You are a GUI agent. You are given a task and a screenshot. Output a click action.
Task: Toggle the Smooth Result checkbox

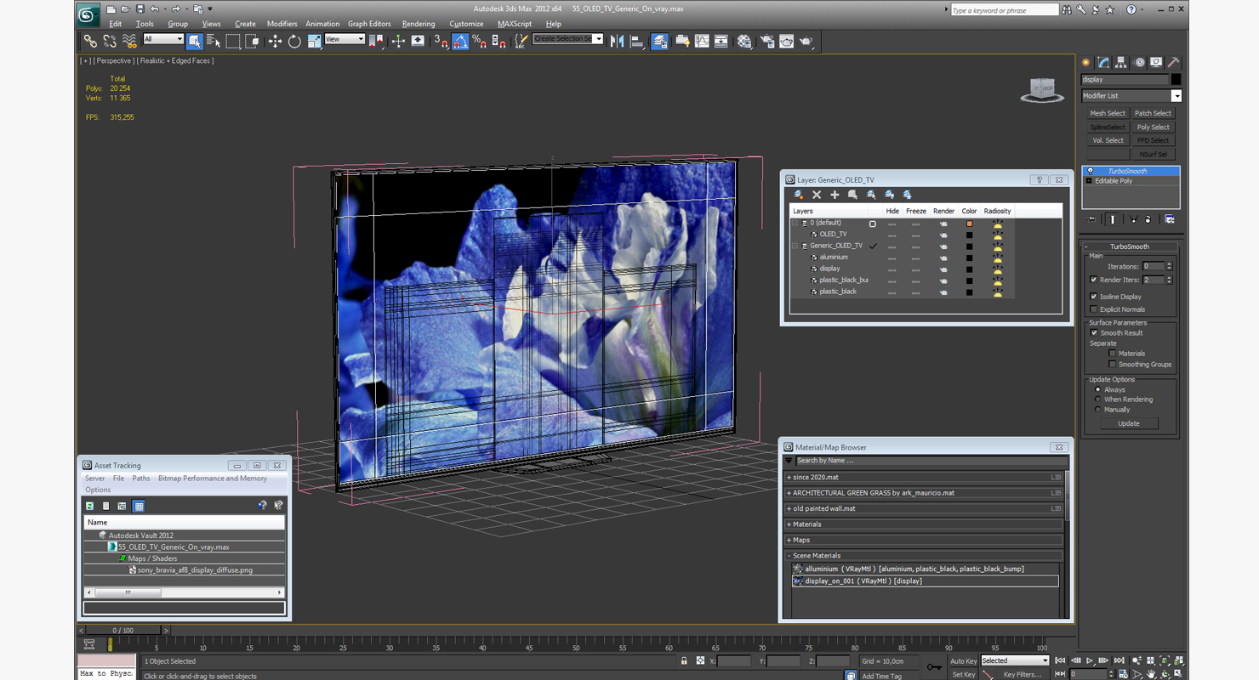[1094, 332]
